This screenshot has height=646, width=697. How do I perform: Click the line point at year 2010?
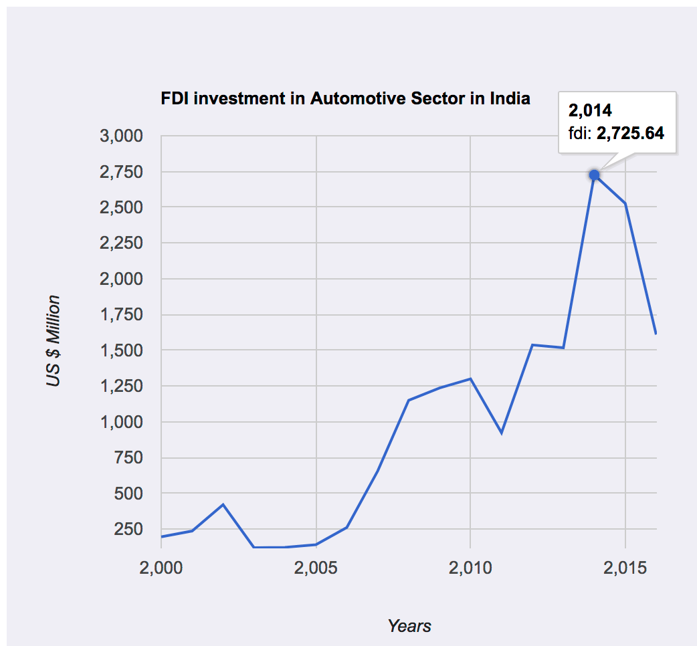[470, 379]
